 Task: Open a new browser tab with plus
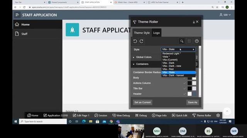click(183, 2)
